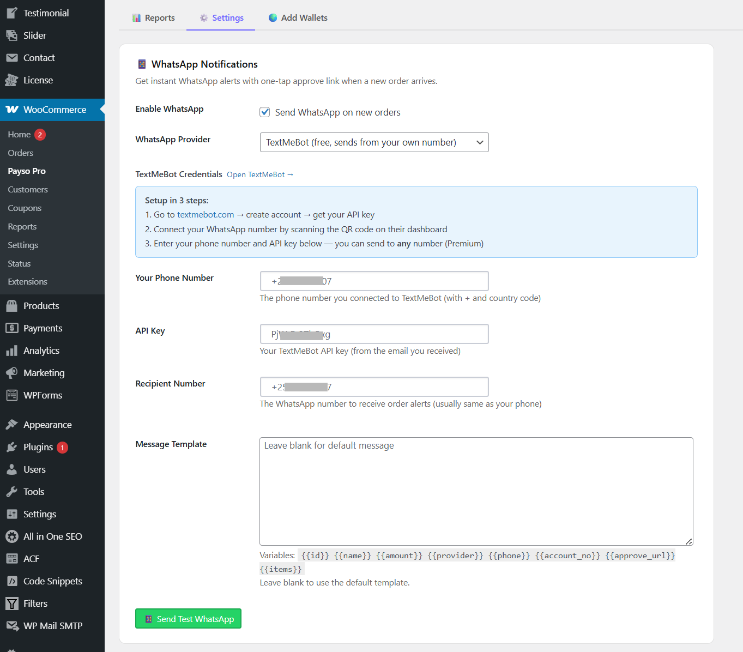743x652 pixels.
Task: Open the textmebot.com link
Action: coord(206,214)
